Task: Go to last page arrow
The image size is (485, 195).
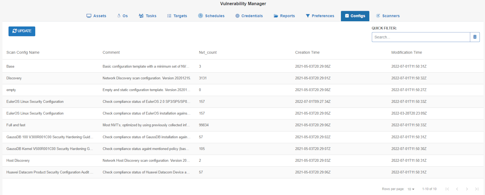Action: pos(477,189)
